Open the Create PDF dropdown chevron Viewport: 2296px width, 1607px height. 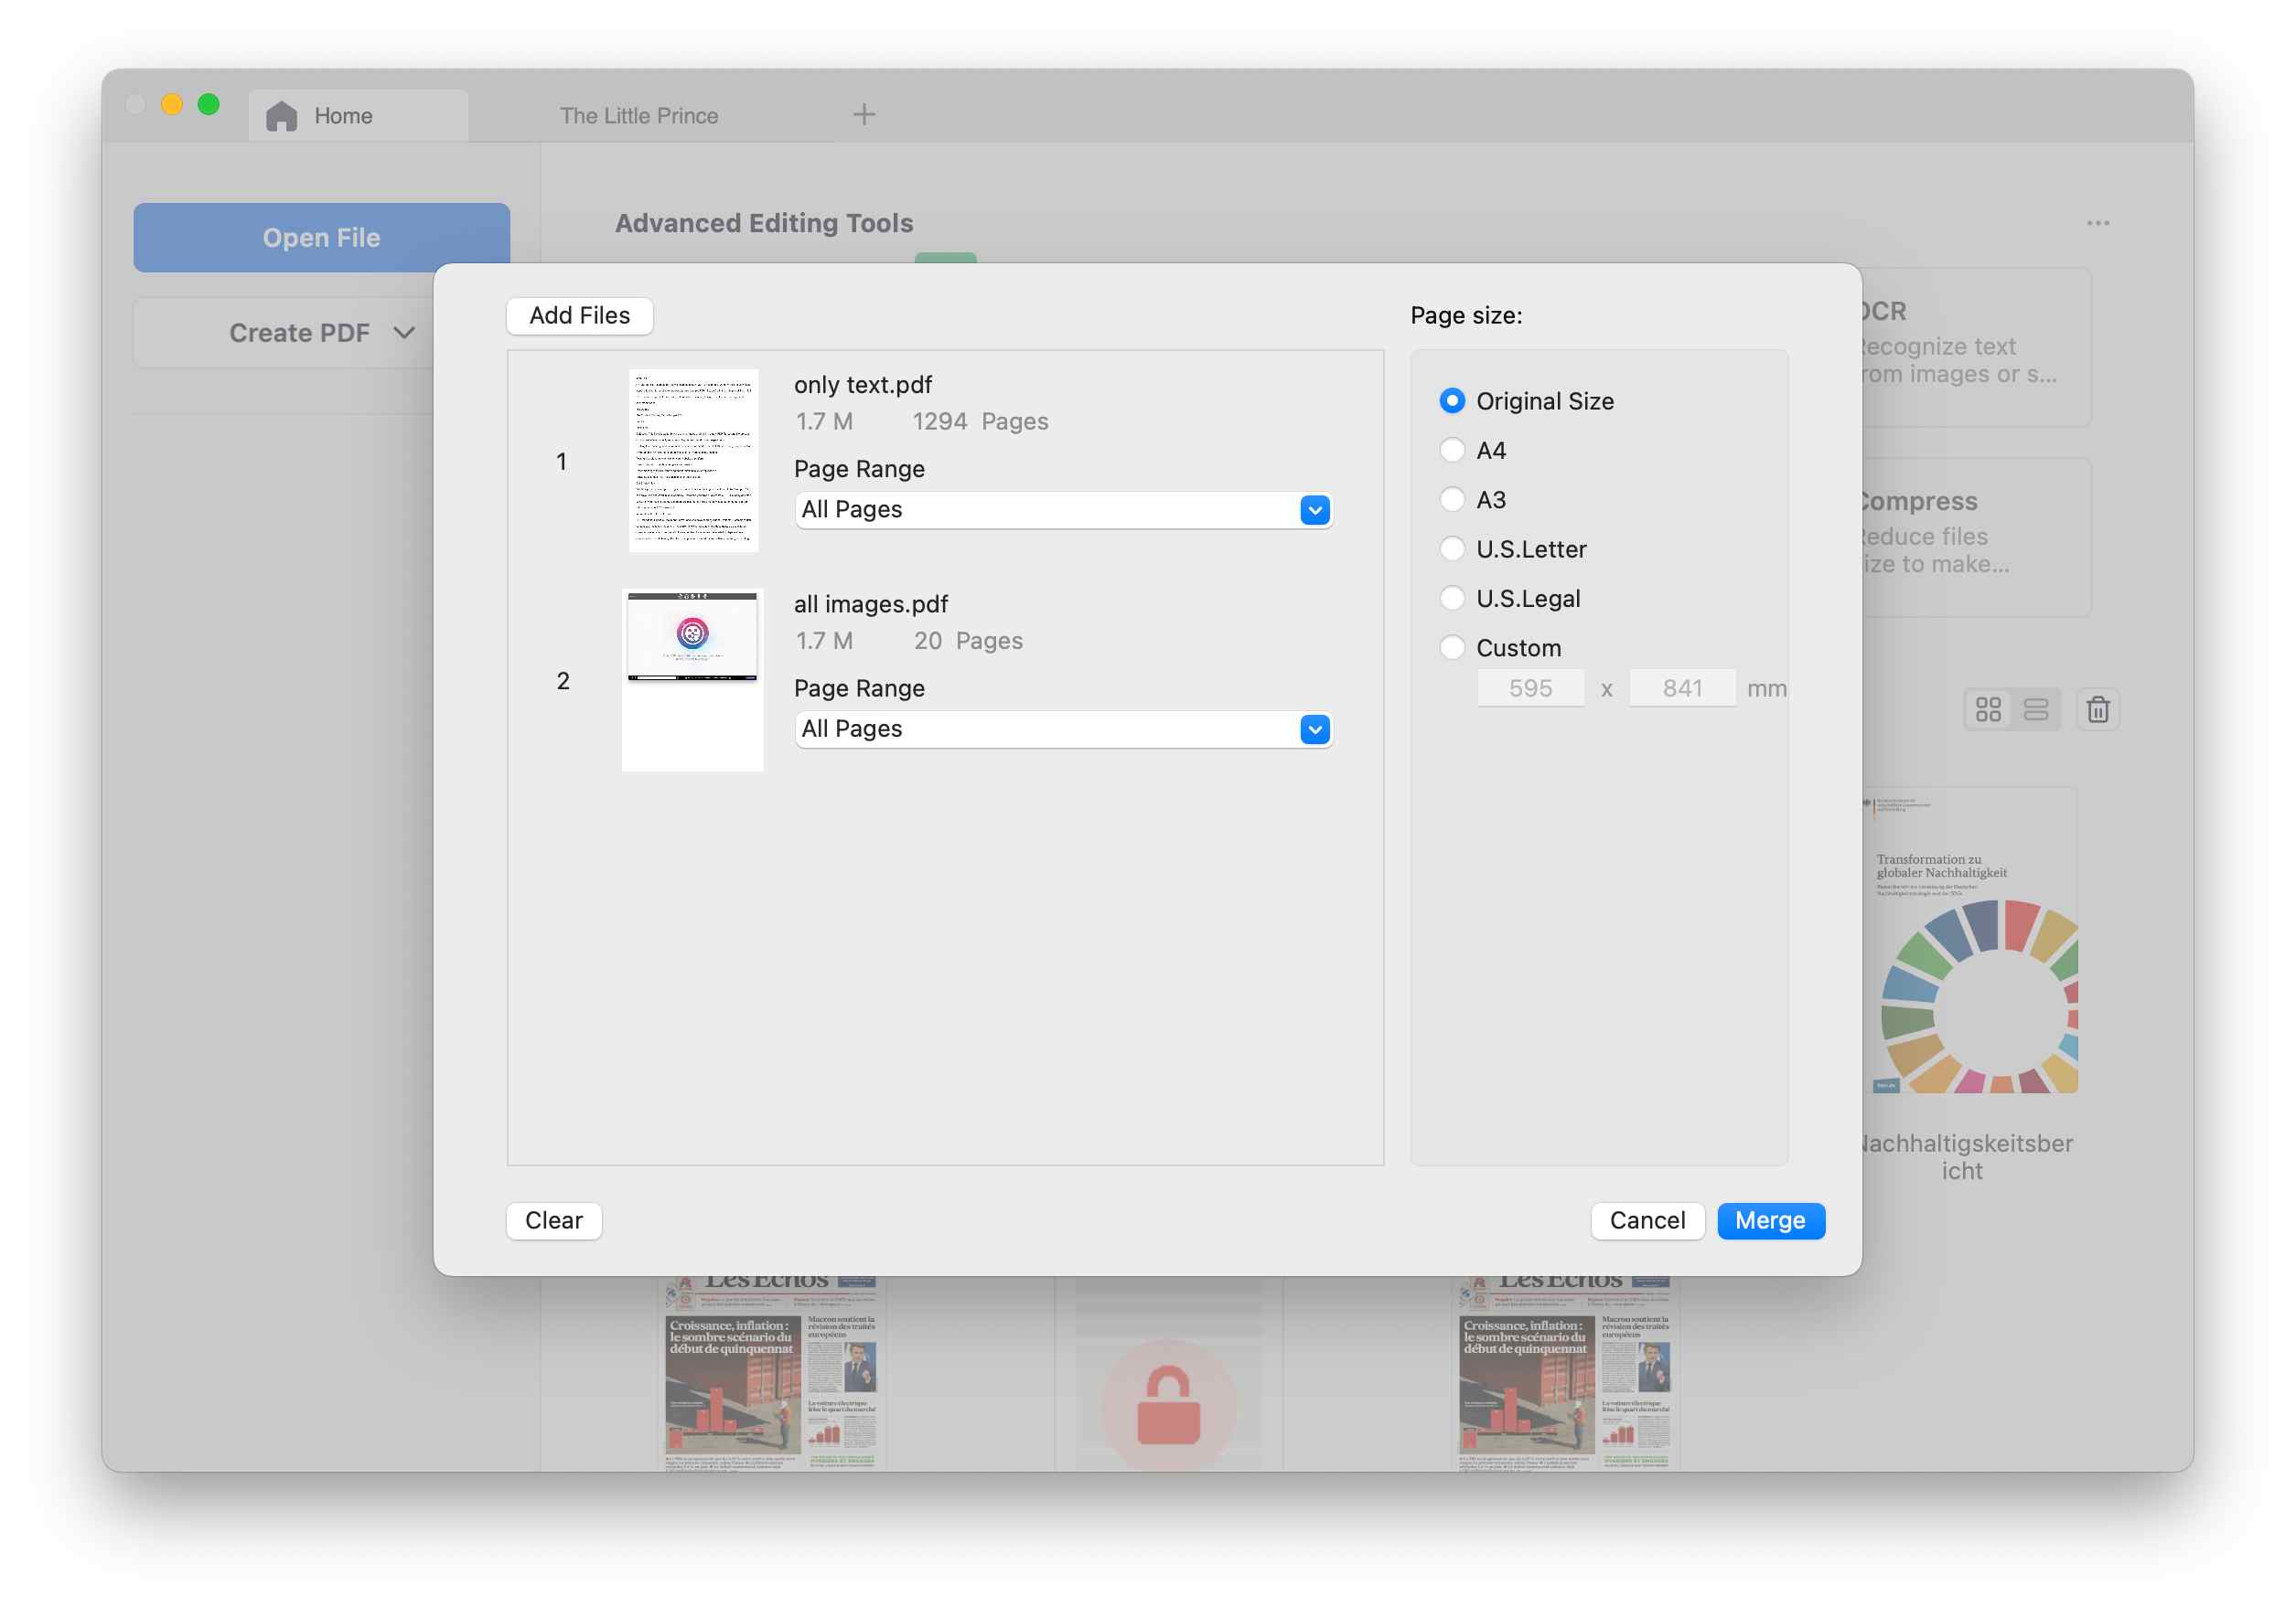click(404, 333)
